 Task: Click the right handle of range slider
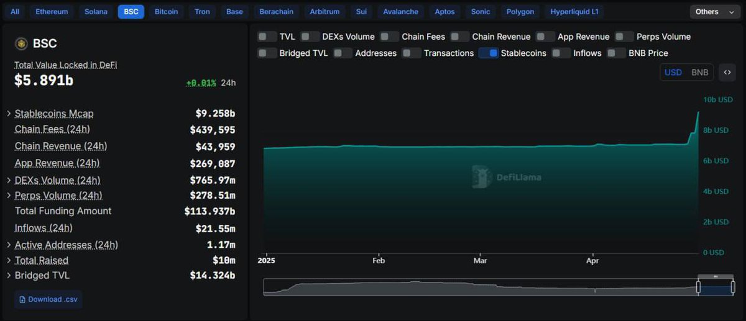pos(733,287)
